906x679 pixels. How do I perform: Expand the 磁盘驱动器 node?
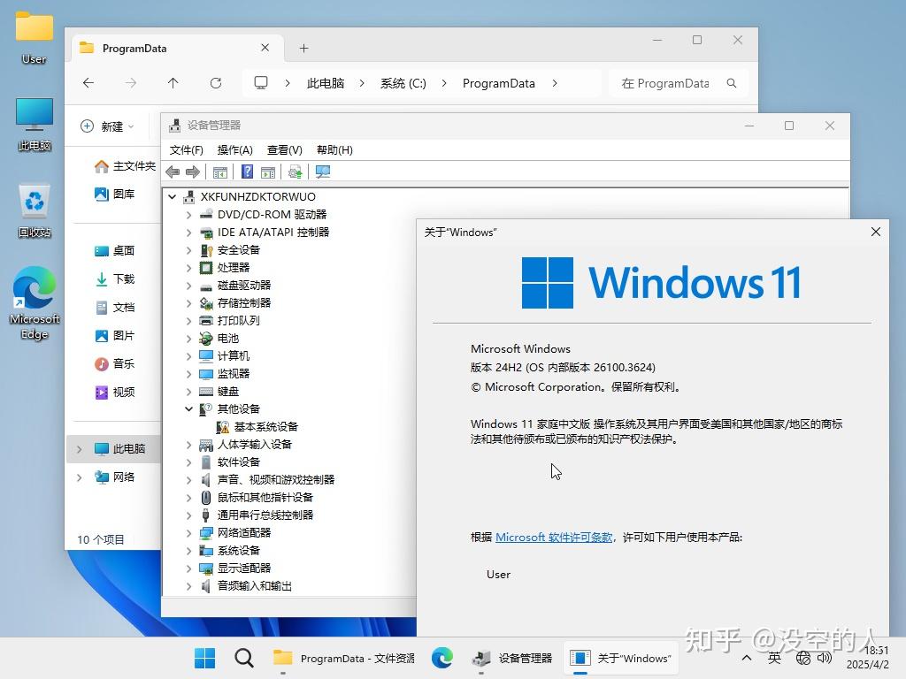point(189,286)
